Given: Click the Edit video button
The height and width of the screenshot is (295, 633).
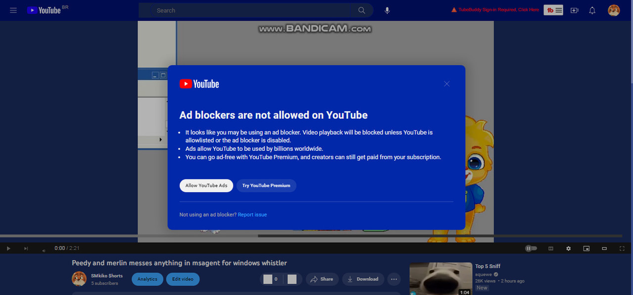Looking at the screenshot, I should (x=183, y=279).
